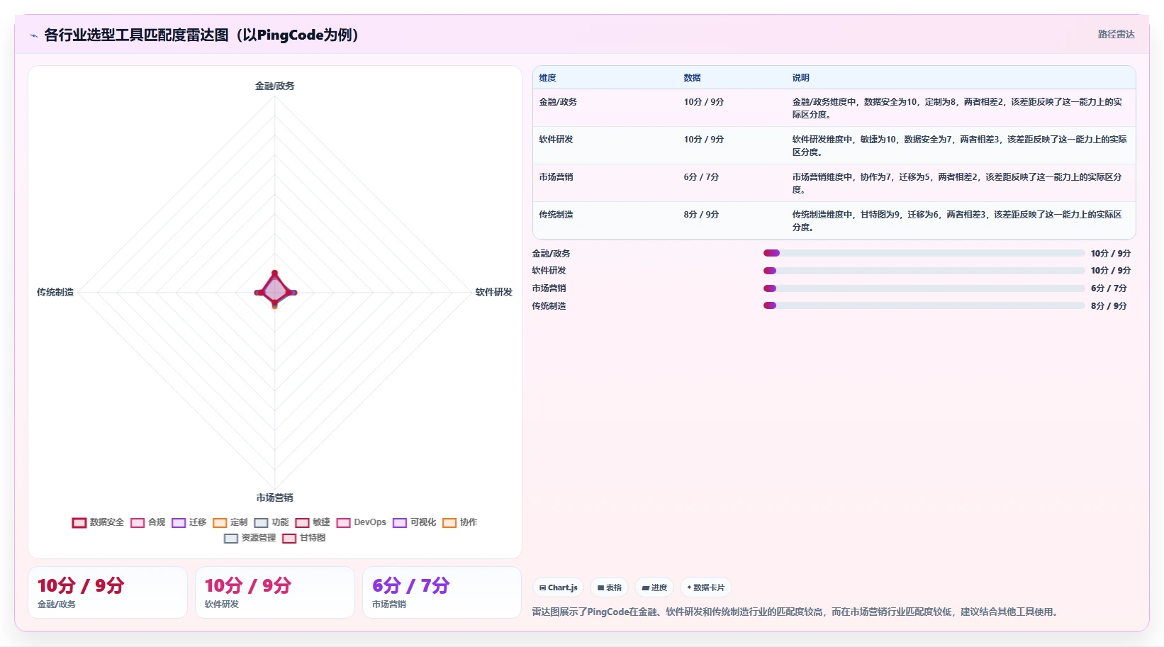Click the 传统制造 radar axis label
The image size is (1164, 647).
(x=55, y=292)
